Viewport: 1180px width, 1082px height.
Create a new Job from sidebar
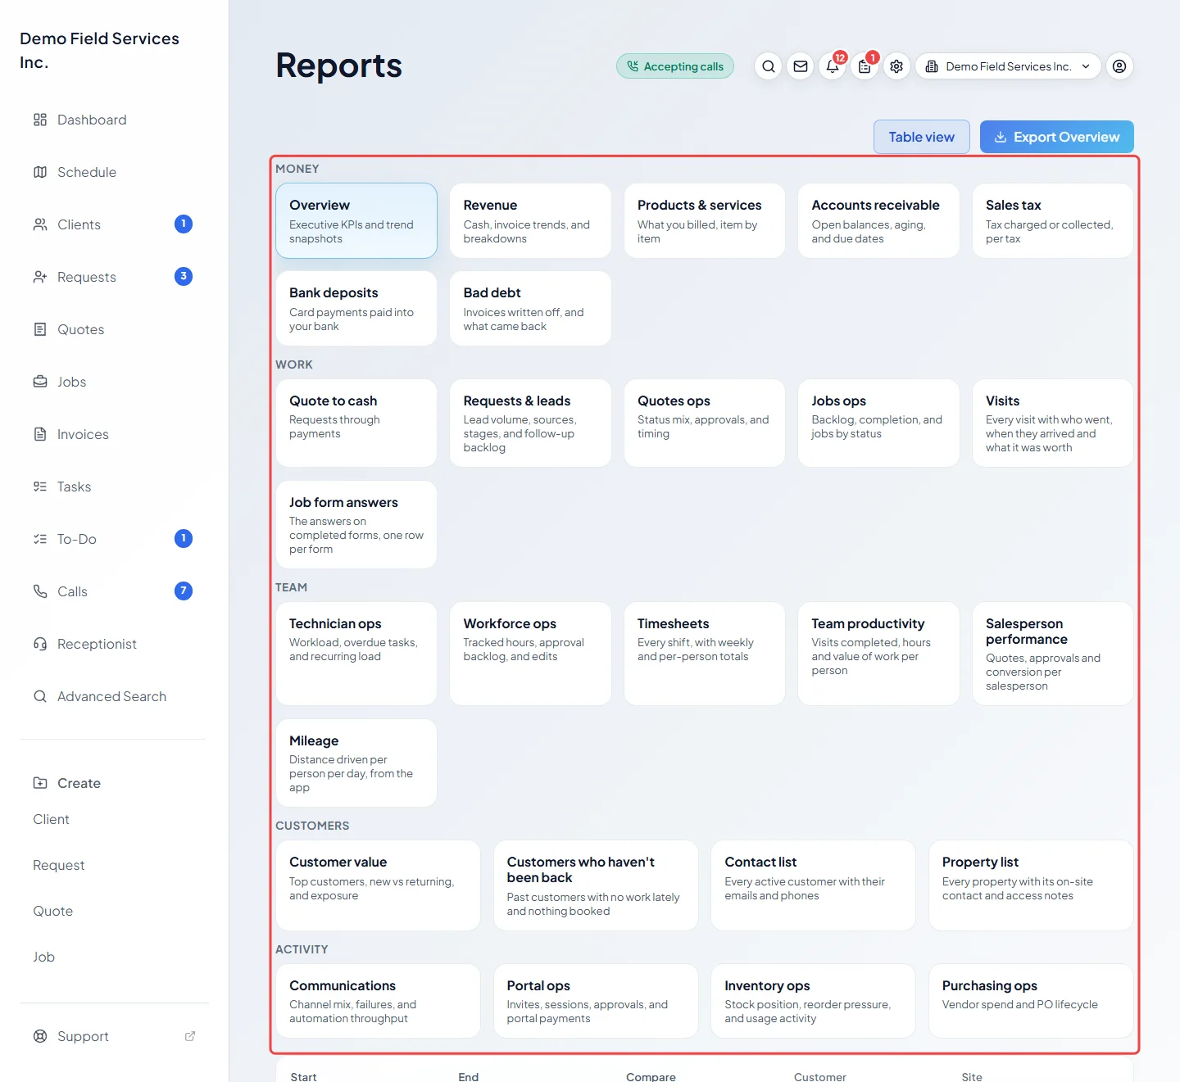pos(44,957)
